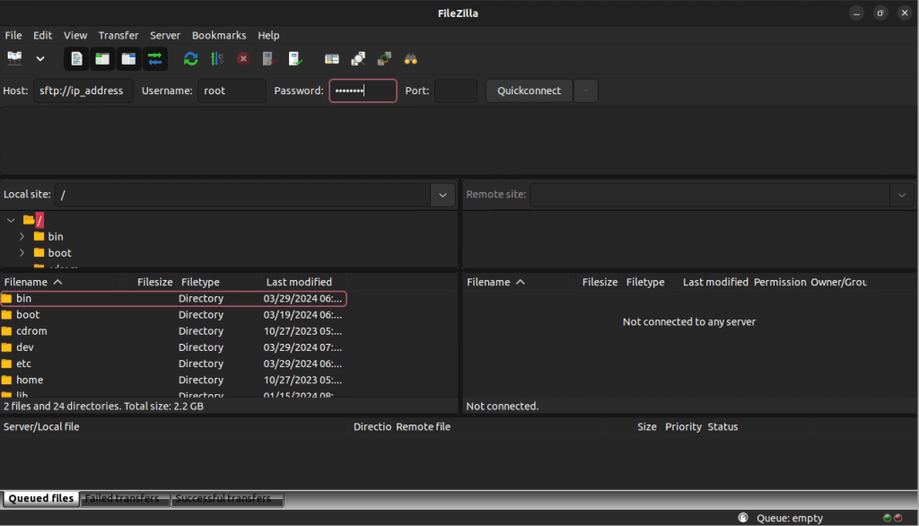The height and width of the screenshot is (526, 919).
Task: Open the Transfer menu
Action: click(118, 35)
